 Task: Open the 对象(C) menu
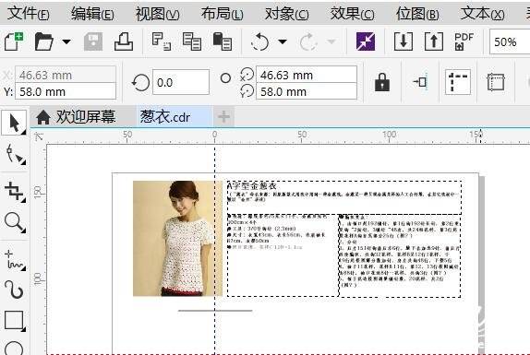(286, 14)
